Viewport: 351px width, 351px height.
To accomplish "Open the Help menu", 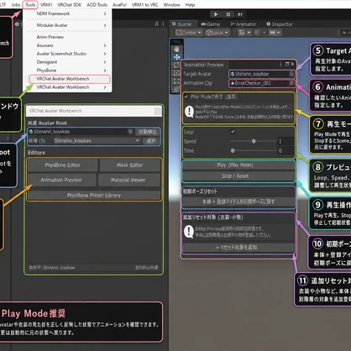I will coord(190,5).
